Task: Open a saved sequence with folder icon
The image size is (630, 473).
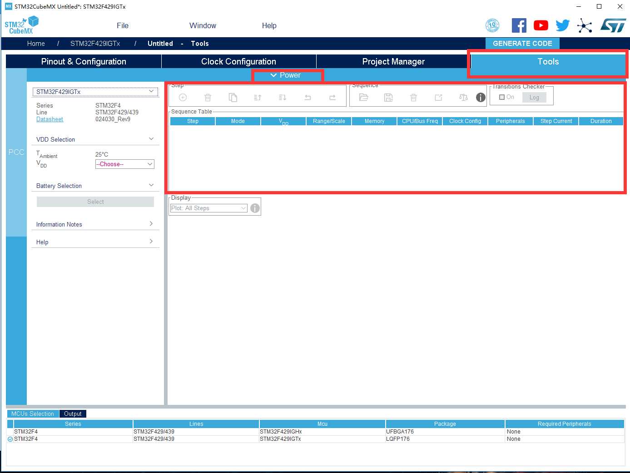Action: click(363, 97)
